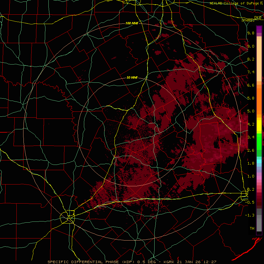Click the 7.4 value on color scale
The height and width of the screenshot is (264, 264).
(x=251, y=72)
